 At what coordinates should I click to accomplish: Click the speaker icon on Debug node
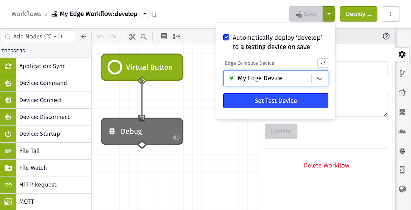click(x=176, y=138)
